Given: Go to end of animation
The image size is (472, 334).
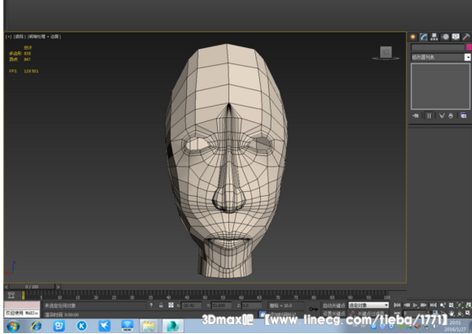Looking at the screenshot, I should [x=432, y=305].
